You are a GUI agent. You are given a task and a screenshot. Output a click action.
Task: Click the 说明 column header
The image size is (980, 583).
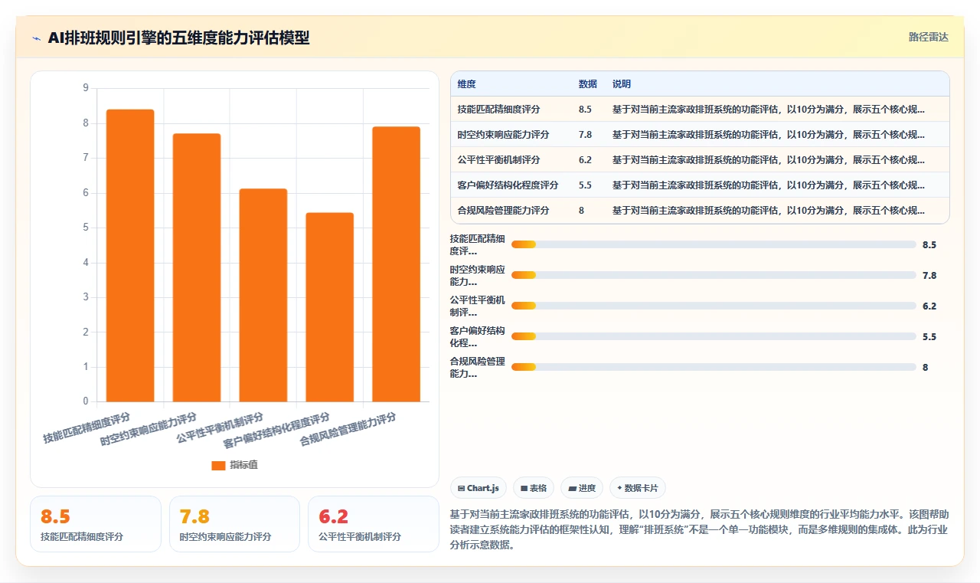tap(622, 84)
